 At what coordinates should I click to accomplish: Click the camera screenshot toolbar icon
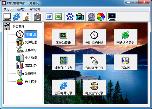[x=79, y=17]
